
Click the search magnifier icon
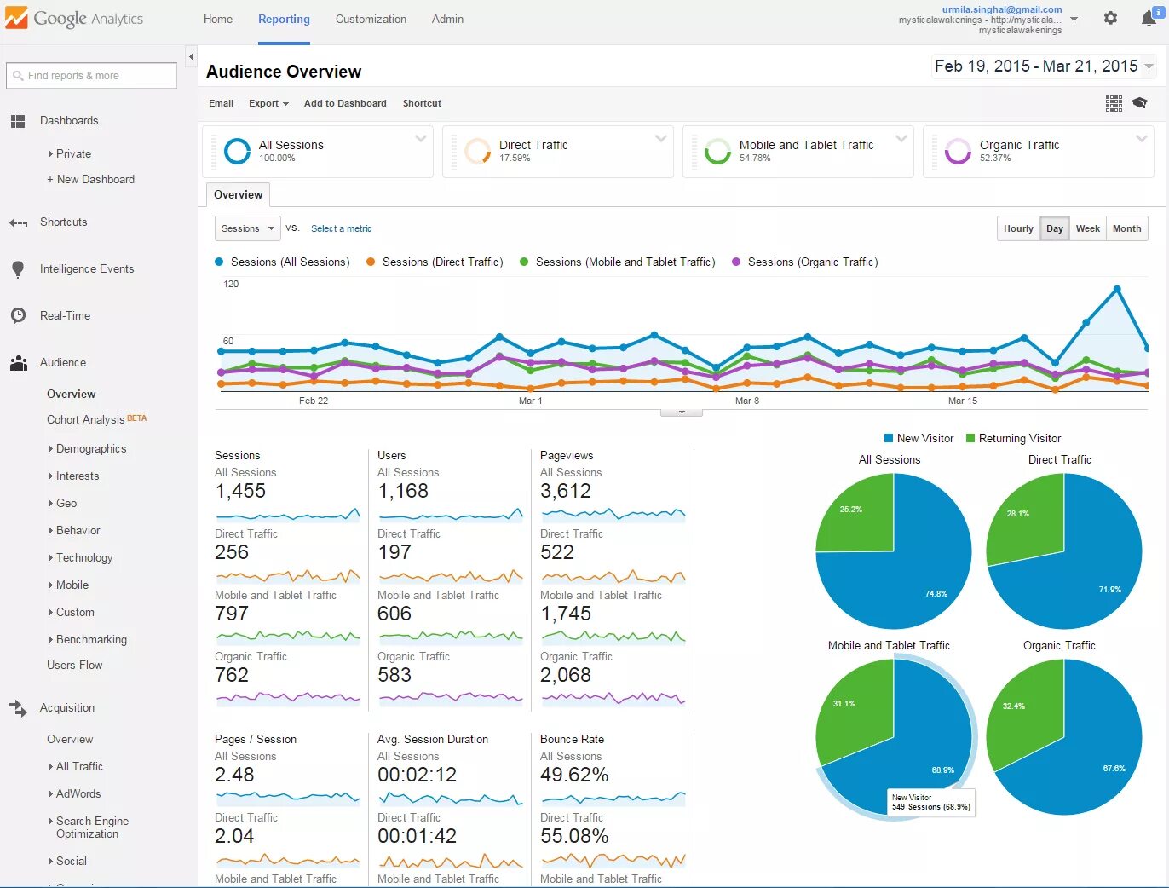point(18,76)
